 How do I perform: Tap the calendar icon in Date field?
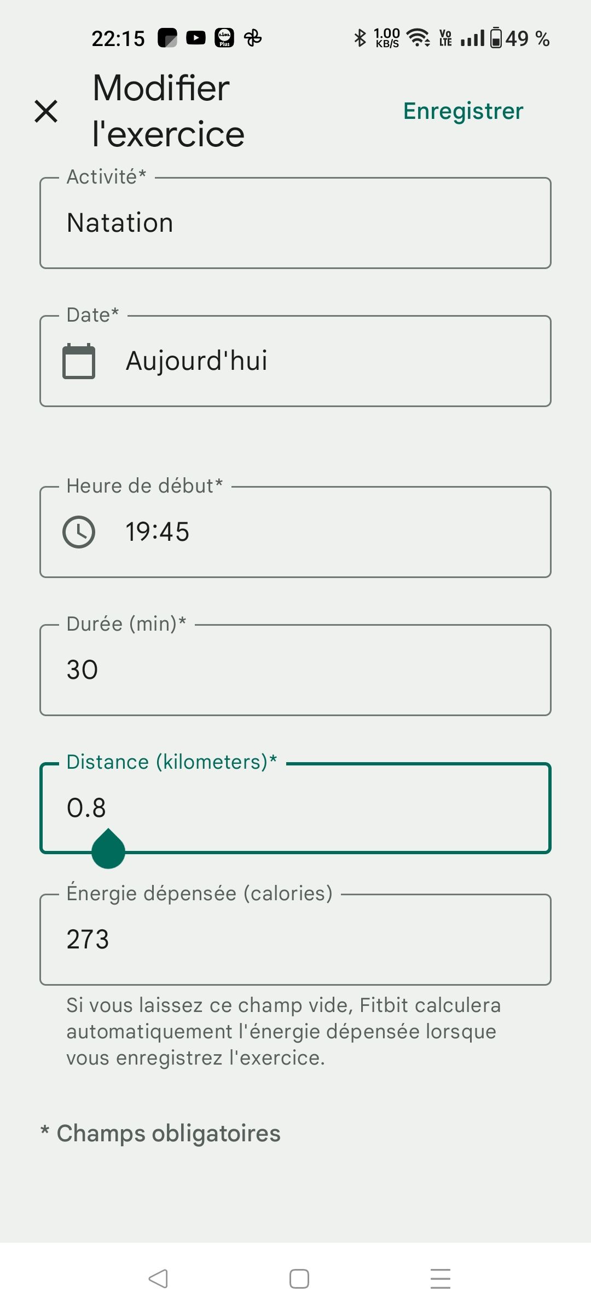click(x=79, y=361)
